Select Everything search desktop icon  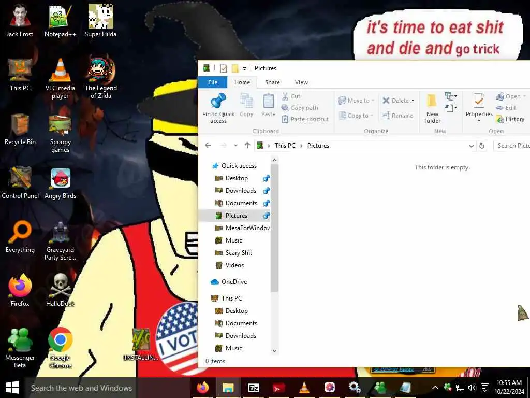coord(20,236)
